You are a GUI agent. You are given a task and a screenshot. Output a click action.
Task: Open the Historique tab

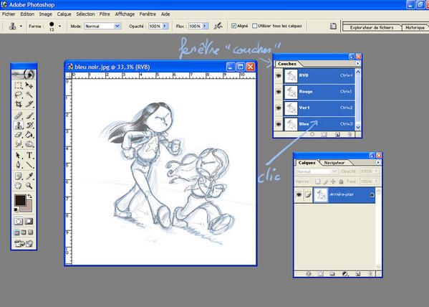pos(415,27)
